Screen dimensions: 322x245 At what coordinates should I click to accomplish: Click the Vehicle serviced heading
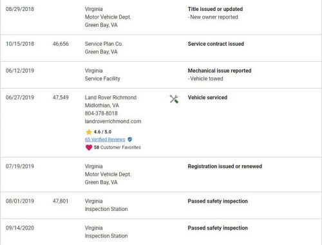pyautogui.click(x=207, y=98)
